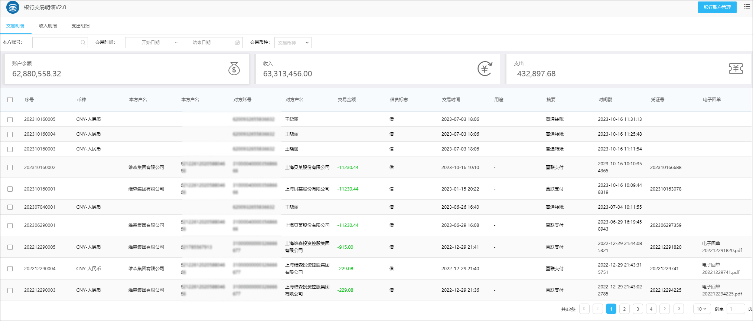753x321 pixels.
Task: Check row 202306290001 checkbox
Action: [10, 226]
